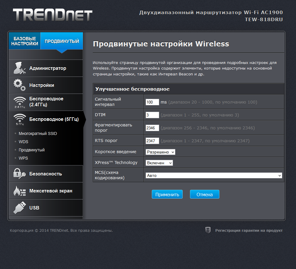This screenshot has width=296, height=269.
Task: Open Беспроводное (2.4ГГц) menu section
Action: [46, 102]
